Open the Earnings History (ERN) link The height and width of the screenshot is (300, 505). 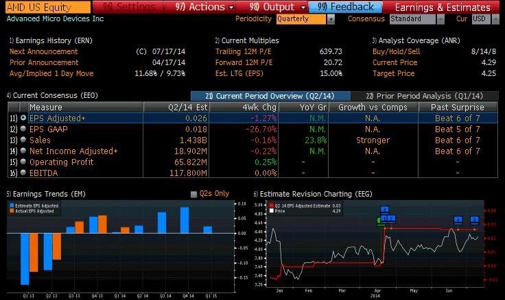(51, 40)
